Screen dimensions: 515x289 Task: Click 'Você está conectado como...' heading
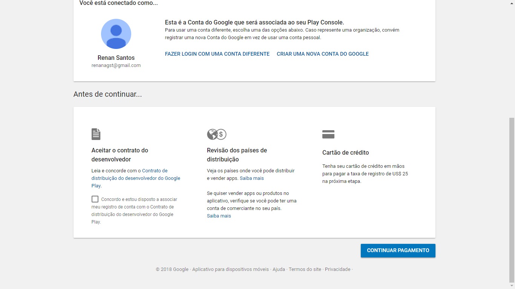[119, 3]
